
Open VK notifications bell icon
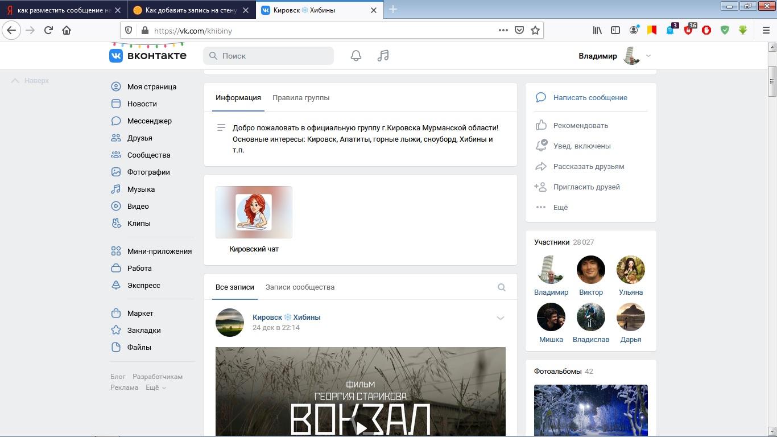click(356, 56)
